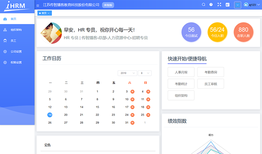
Task: Select 首页 in the sidebar menu
Action: pos(13,19)
